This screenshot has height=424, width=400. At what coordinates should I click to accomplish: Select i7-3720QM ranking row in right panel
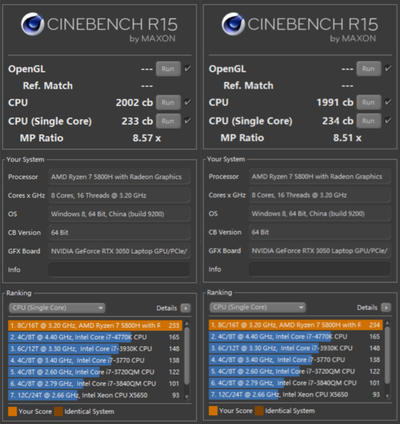295,371
